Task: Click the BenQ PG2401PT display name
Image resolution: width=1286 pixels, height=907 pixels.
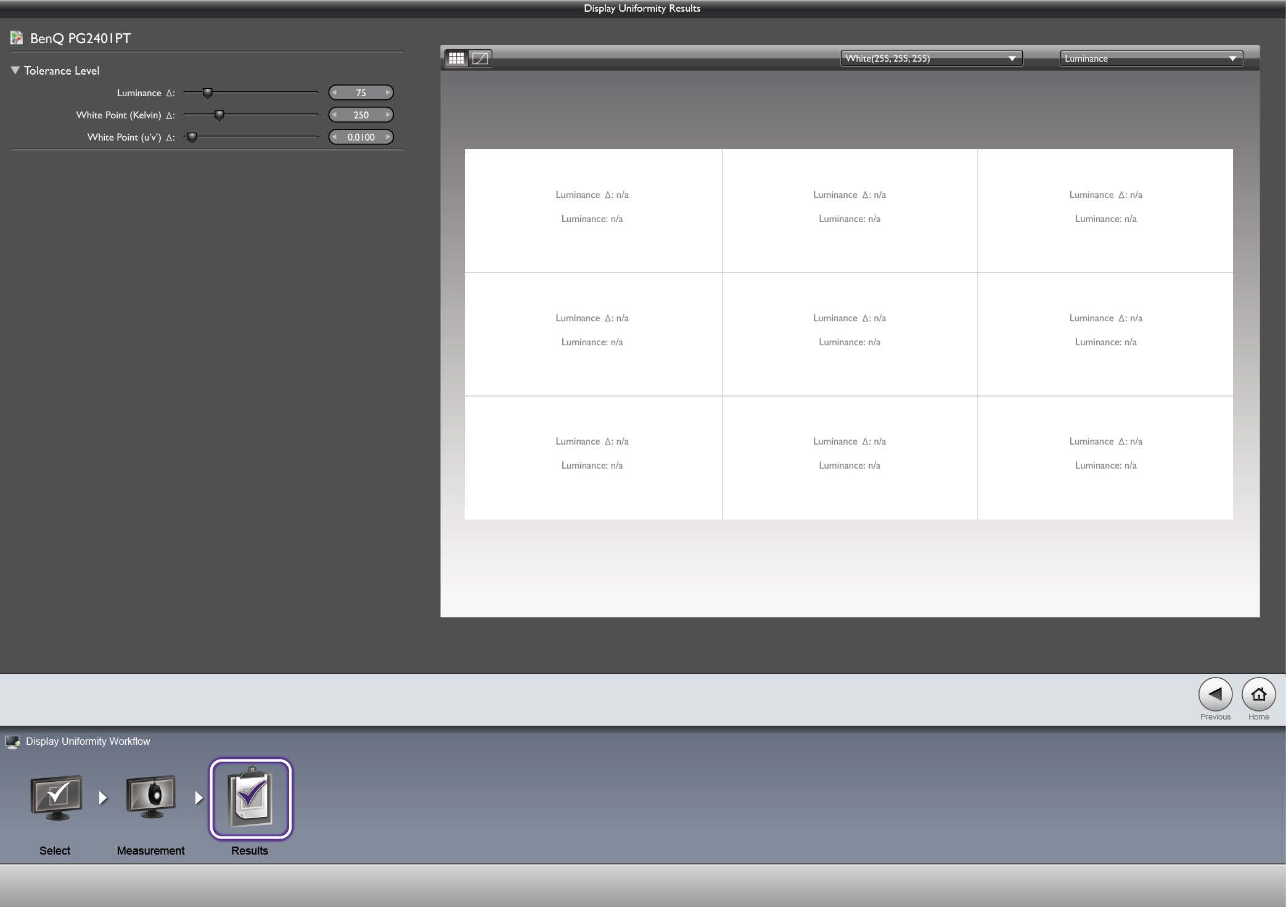Action: (x=81, y=38)
